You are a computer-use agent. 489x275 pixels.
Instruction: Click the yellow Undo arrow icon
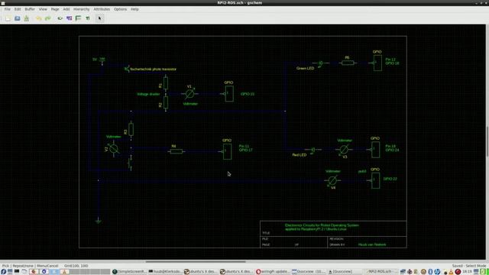38,18
